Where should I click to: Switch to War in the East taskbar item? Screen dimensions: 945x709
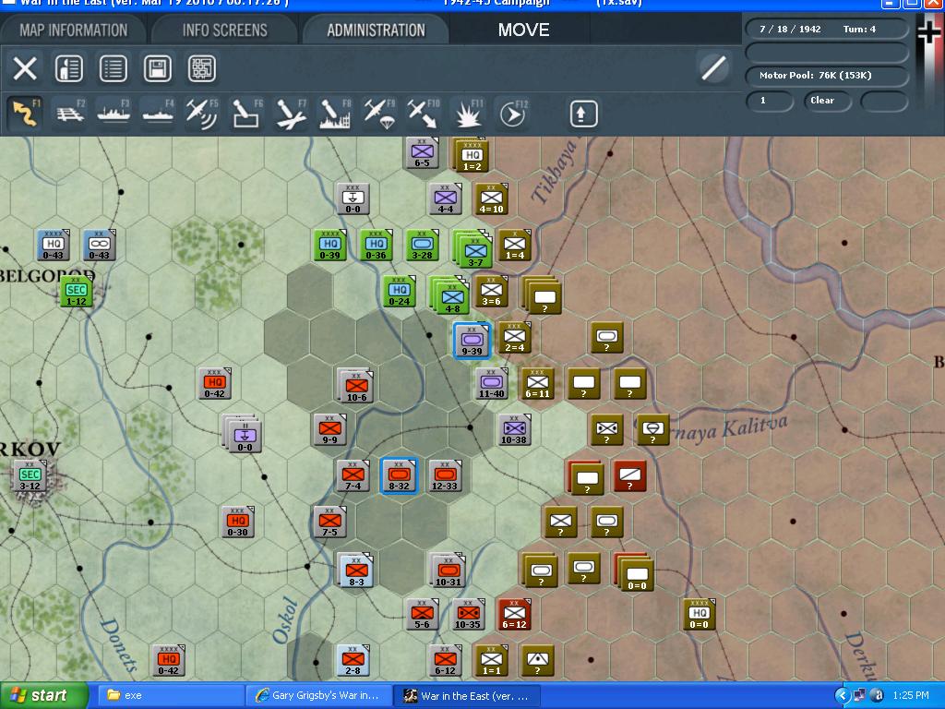pyautogui.click(x=468, y=696)
